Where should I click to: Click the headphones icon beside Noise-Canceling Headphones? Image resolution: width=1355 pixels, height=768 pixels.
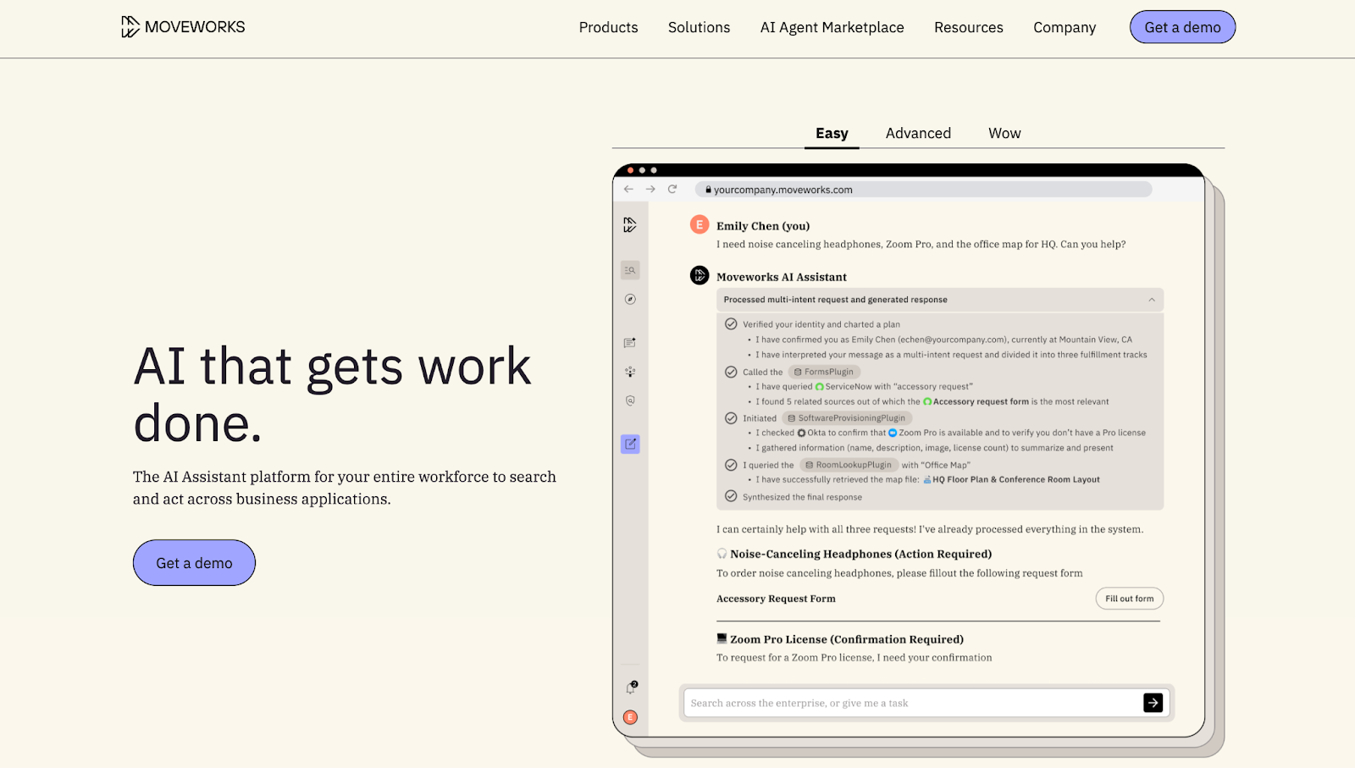[722, 554]
